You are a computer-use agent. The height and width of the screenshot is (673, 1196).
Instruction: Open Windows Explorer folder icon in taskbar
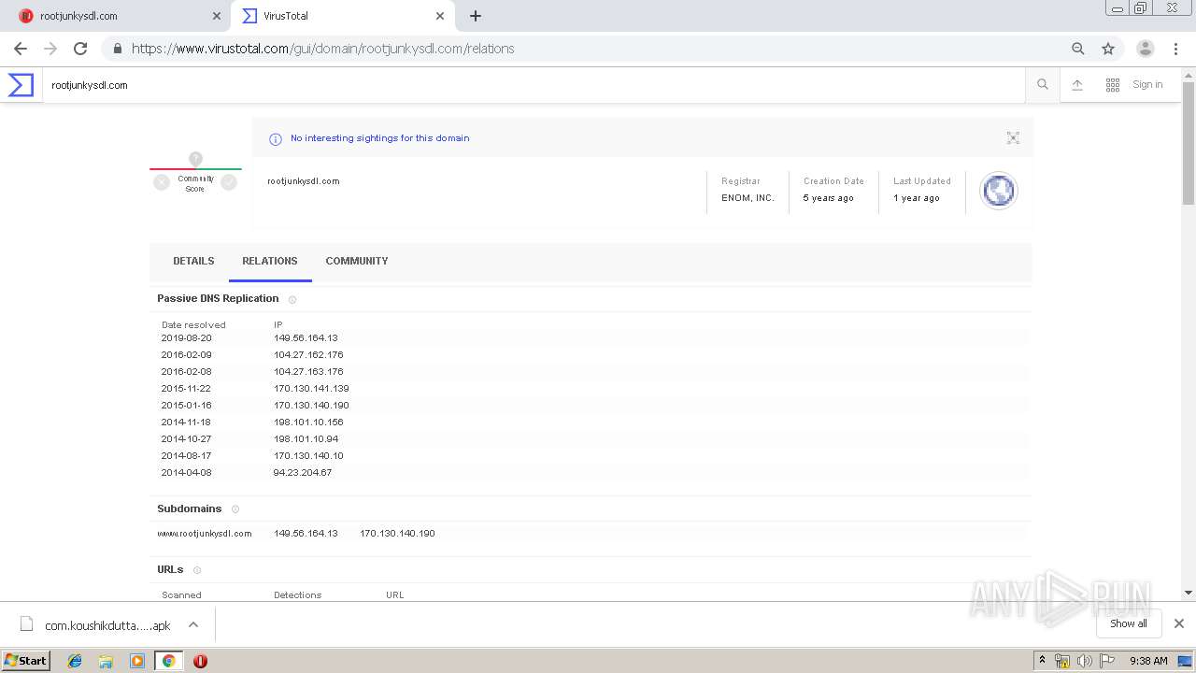[106, 661]
